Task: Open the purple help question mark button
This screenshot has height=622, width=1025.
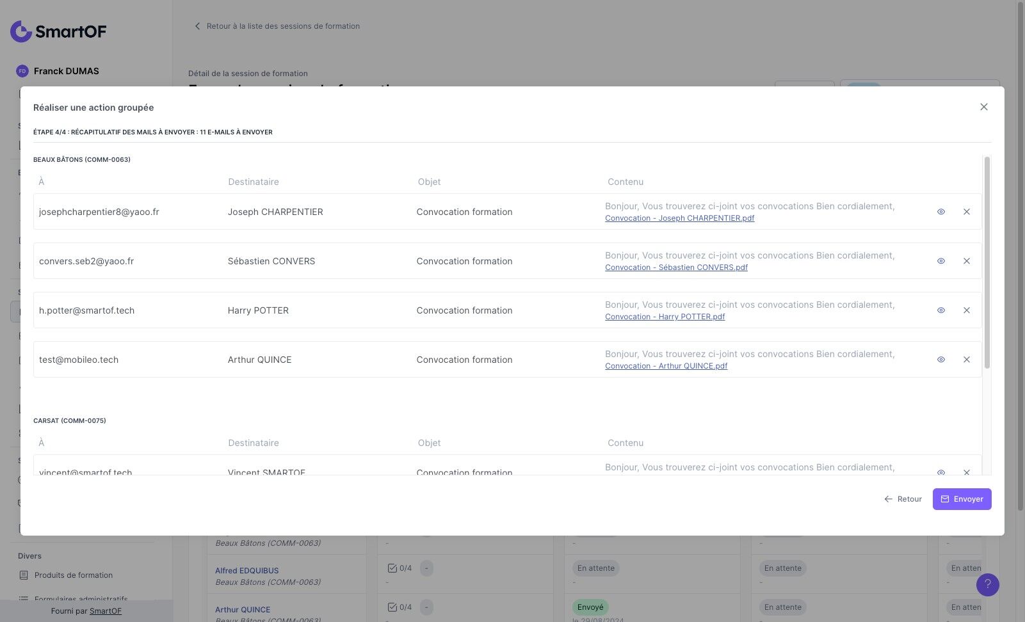Action: pyautogui.click(x=987, y=584)
